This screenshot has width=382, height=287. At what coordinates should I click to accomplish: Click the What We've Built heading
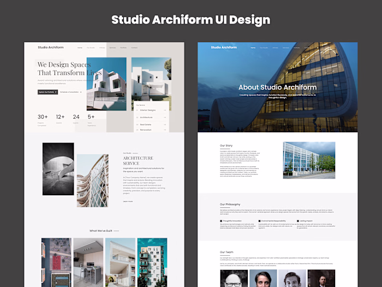100,231
